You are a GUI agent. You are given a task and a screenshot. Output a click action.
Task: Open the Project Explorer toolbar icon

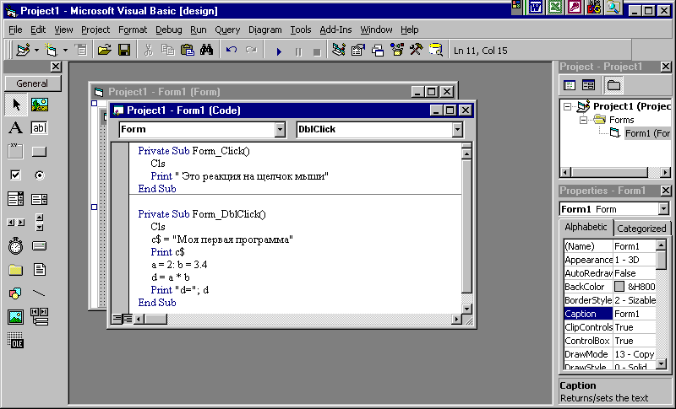point(339,51)
